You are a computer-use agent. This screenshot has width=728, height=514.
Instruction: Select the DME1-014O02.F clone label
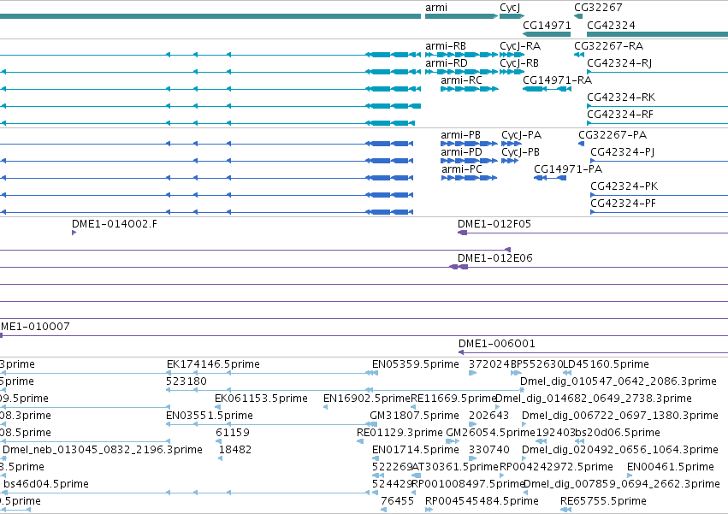(115, 224)
